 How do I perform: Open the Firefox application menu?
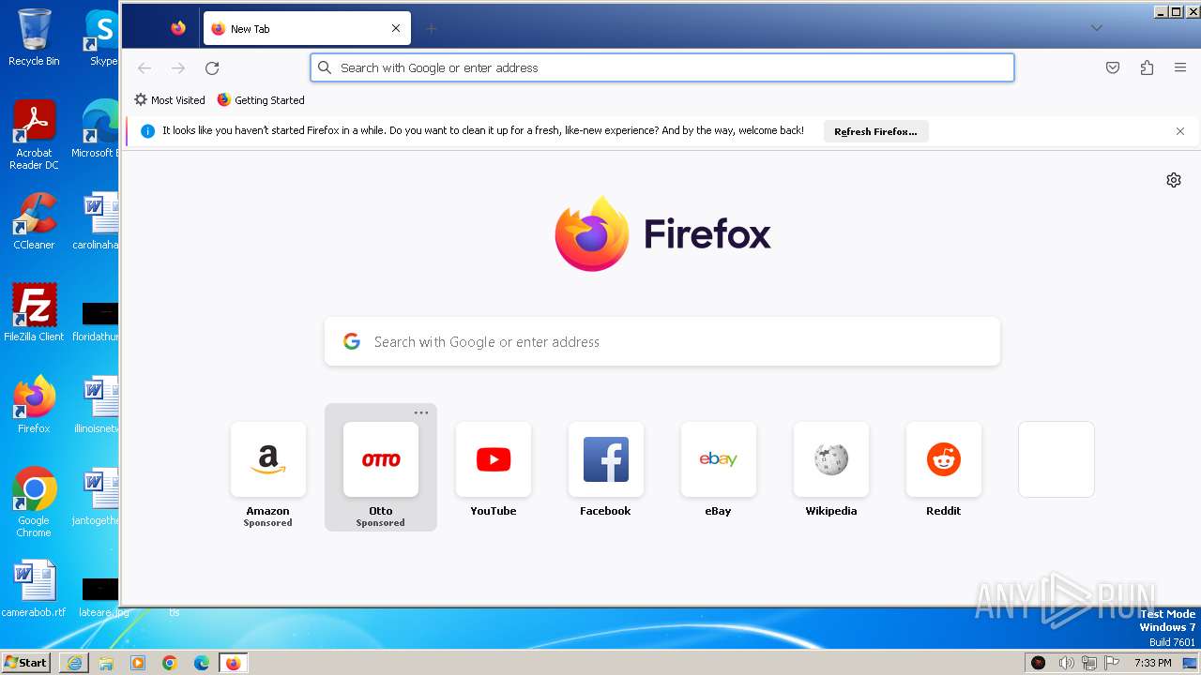click(1180, 67)
